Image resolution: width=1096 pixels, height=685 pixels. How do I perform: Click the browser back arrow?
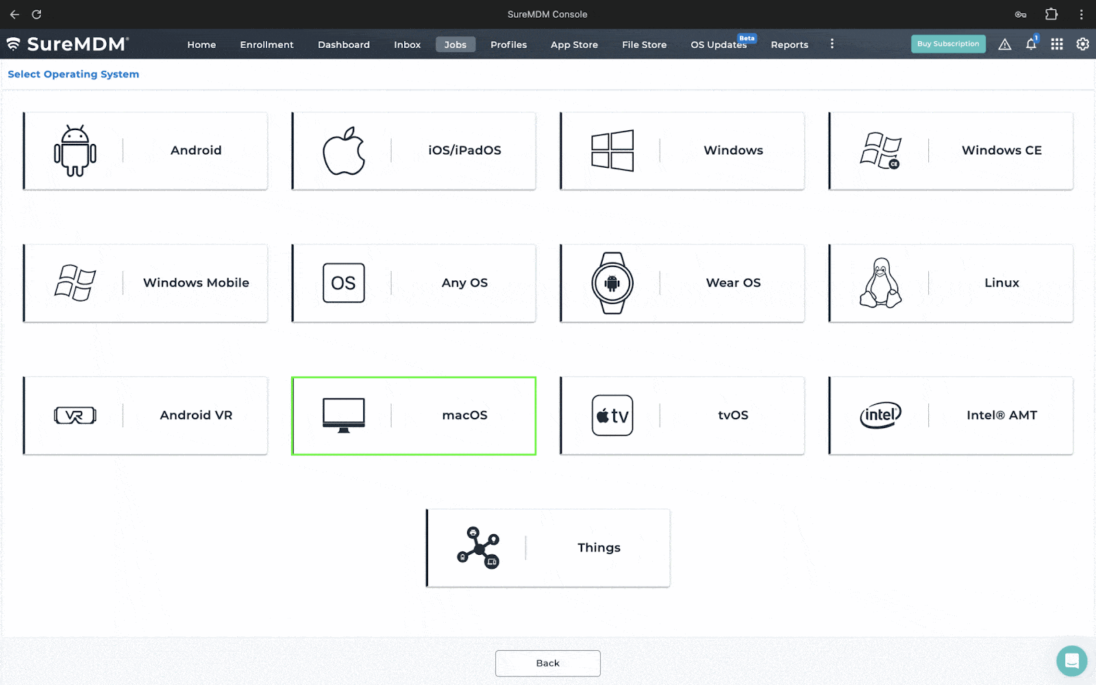coord(14,14)
